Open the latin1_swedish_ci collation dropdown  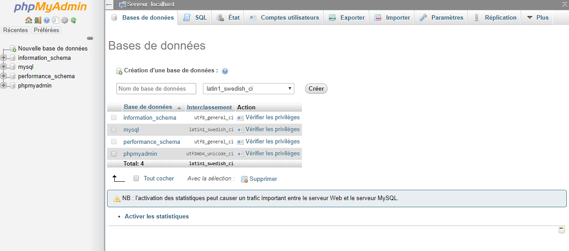coord(249,88)
